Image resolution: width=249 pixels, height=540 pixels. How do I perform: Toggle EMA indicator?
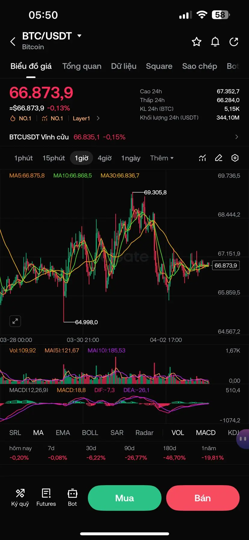click(x=63, y=433)
